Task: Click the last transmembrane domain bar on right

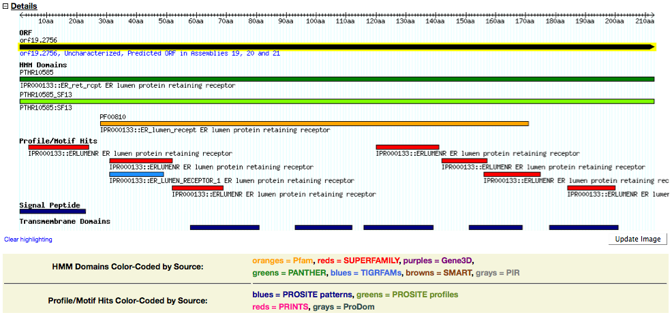Action: 583,227
